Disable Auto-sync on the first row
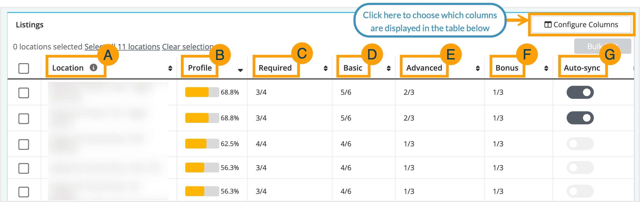640x202 pixels. pyautogui.click(x=580, y=92)
